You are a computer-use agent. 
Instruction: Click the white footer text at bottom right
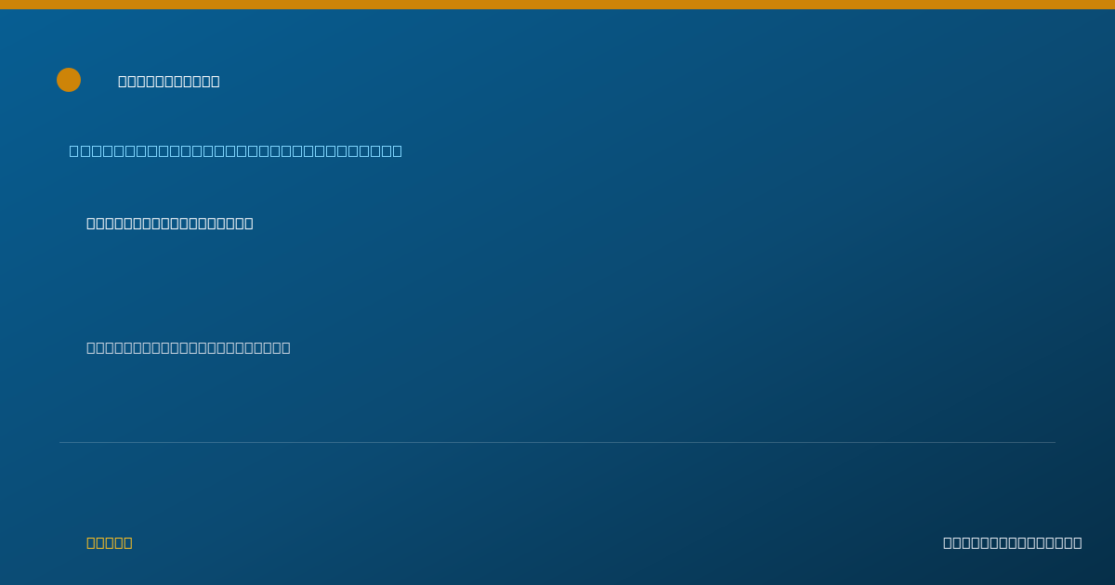[x=1013, y=543]
